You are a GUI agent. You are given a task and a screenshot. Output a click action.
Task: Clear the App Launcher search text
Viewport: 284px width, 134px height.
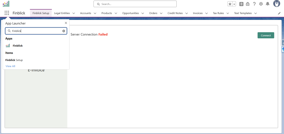64,31
